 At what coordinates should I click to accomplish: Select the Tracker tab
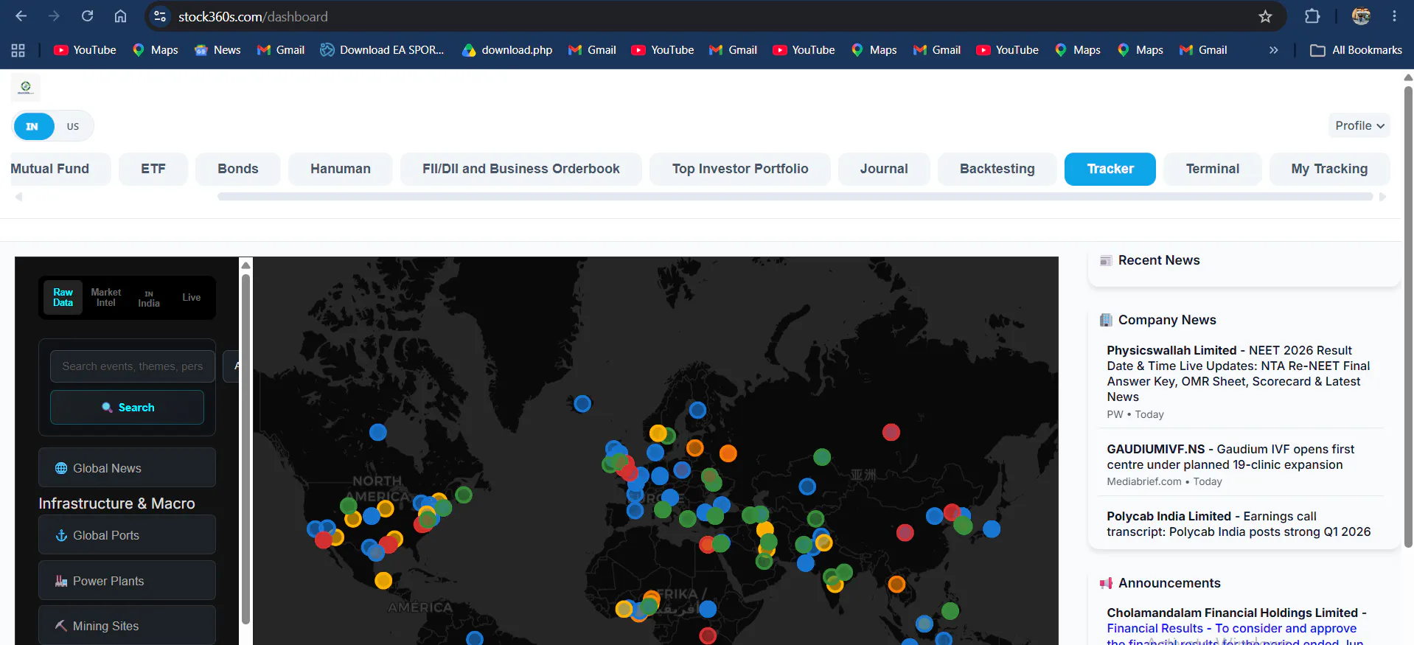pos(1110,169)
